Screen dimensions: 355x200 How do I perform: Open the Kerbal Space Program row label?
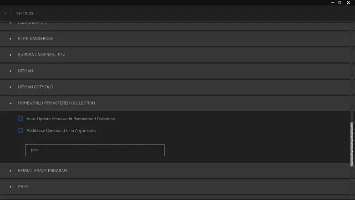pyautogui.click(x=42, y=171)
